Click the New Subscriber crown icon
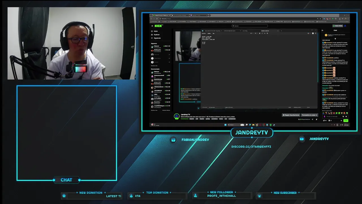The width and height of the screenshot is (362, 204). point(259,196)
